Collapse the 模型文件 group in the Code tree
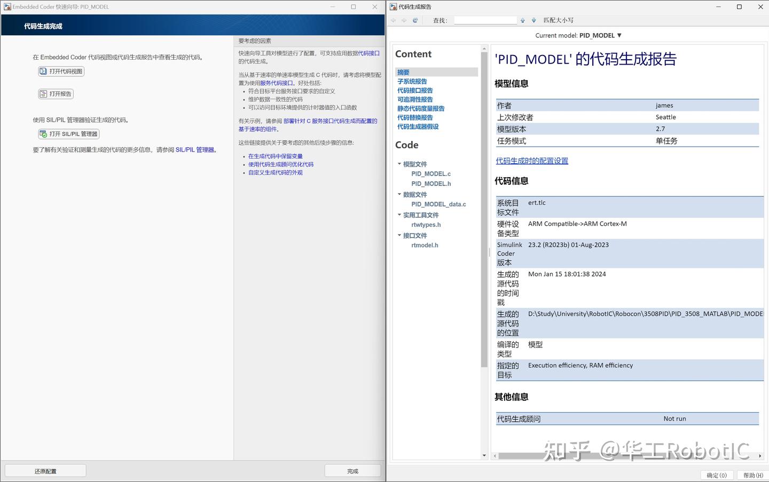Image resolution: width=769 pixels, height=482 pixels. point(399,164)
